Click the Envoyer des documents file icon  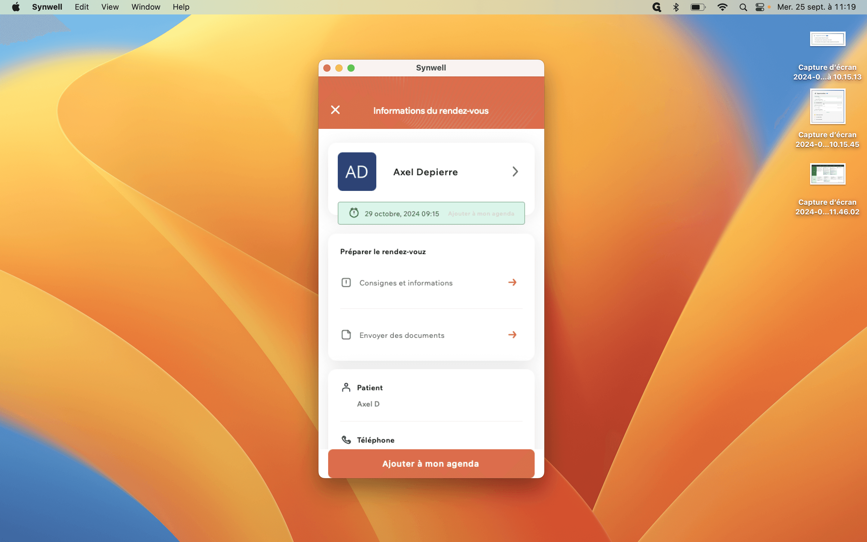coord(346,335)
